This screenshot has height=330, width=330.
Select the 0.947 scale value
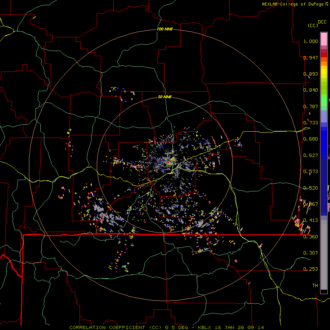(311, 58)
